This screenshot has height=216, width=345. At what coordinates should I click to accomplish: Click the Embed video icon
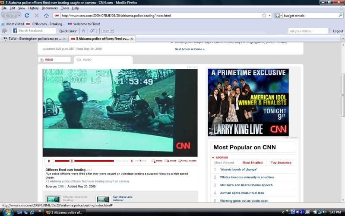pos(157,161)
